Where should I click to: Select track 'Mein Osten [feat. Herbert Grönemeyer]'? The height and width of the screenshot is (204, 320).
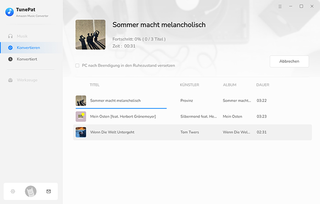tap(123, 117)
